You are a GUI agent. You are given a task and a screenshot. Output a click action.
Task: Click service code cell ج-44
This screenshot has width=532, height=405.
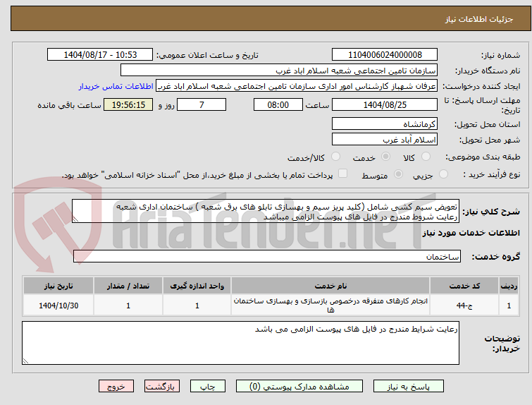coord(464,306)
